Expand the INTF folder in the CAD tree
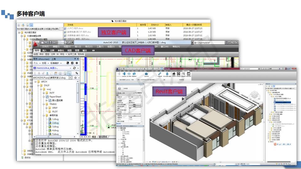The image size is (301, 169). (44, 93)
